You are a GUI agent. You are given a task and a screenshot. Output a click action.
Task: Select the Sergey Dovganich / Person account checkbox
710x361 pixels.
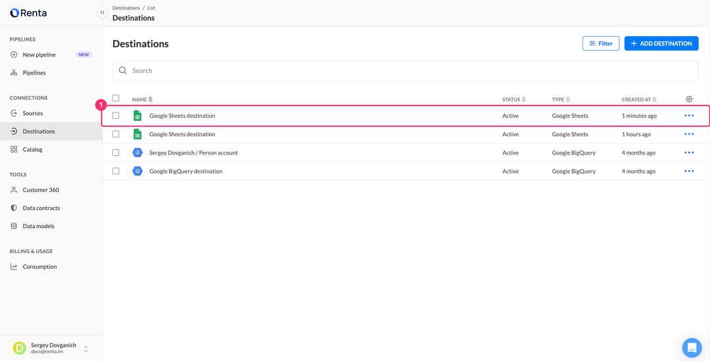pos(116,153)
